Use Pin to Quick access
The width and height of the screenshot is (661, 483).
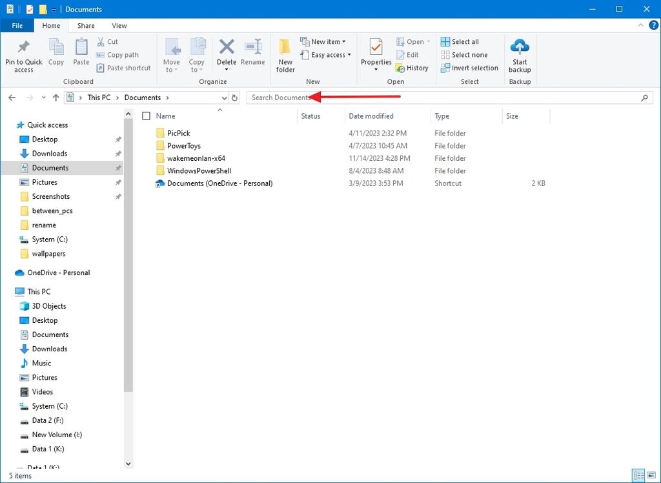(x=24, y=55)
